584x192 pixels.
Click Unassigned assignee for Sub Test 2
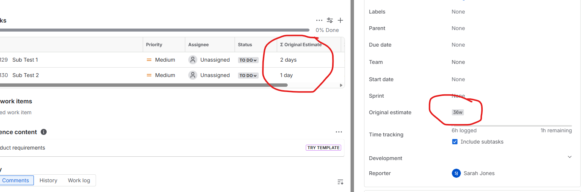coord(215,75)
